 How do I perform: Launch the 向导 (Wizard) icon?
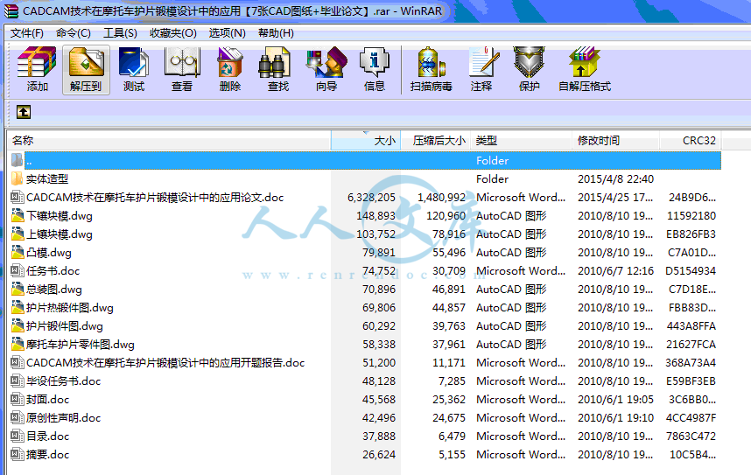326,62
